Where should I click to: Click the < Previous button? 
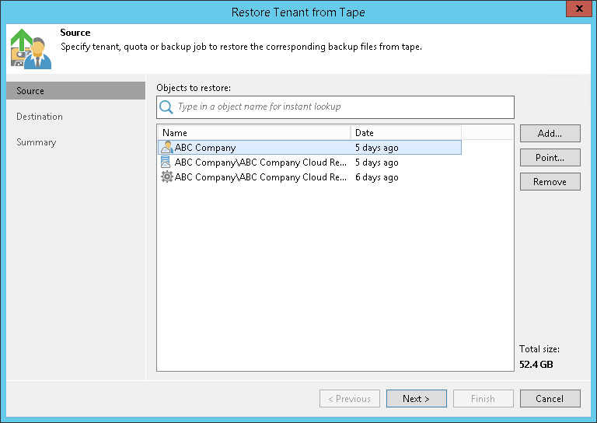coord(349,399)
